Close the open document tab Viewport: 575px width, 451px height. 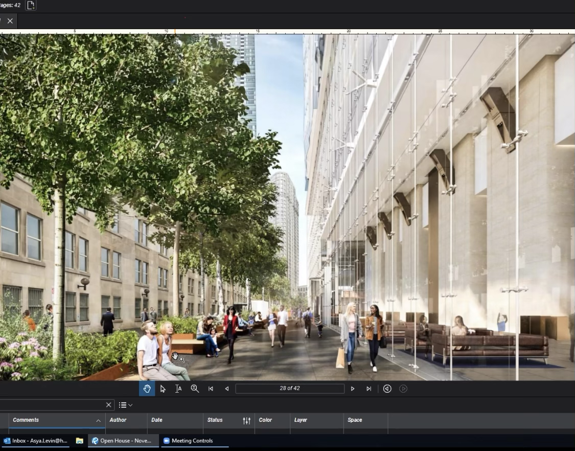[x=10, y=21]
